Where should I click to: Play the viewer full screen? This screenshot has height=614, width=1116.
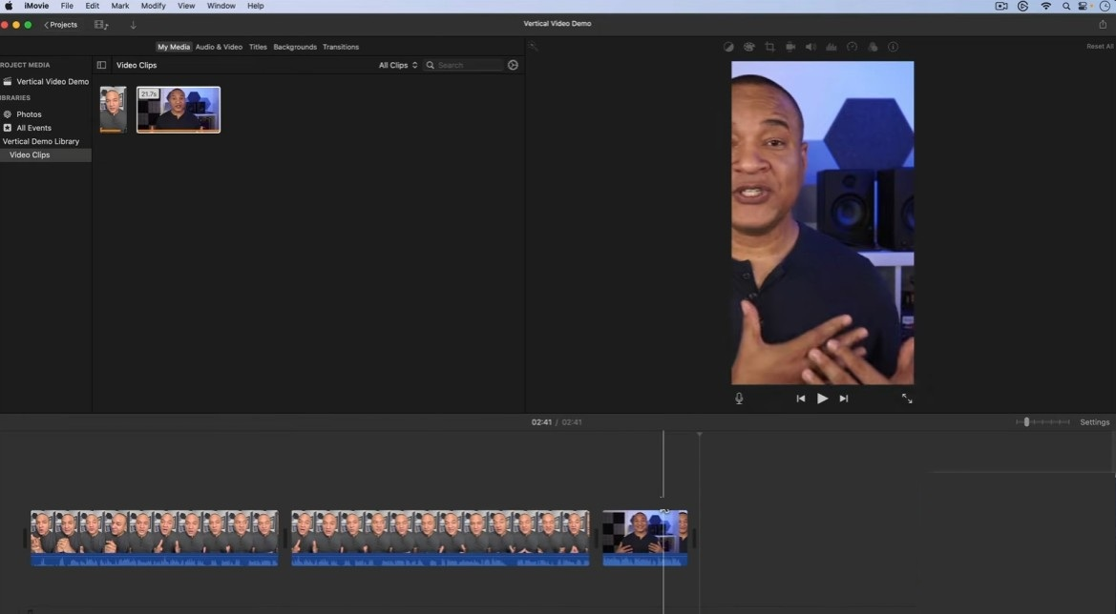pos(907,399)
